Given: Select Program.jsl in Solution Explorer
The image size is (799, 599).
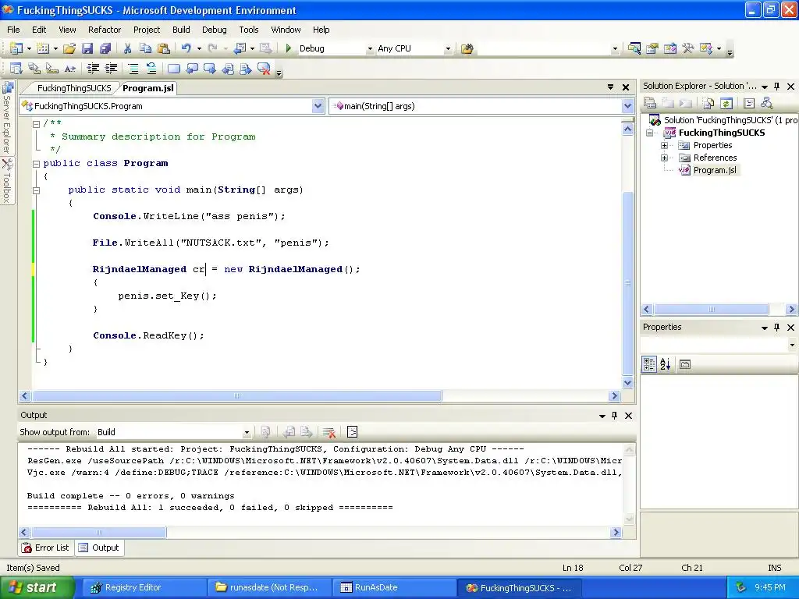Looking at the screenshot, I should [x=715, y=170].
